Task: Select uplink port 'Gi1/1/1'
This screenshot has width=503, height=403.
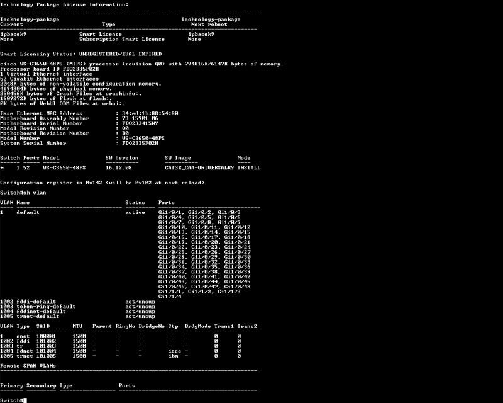Action: click(170, 292)
